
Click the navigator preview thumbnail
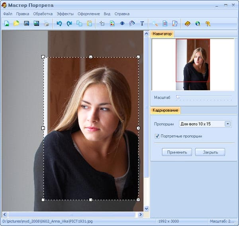[x=193, y=64]
